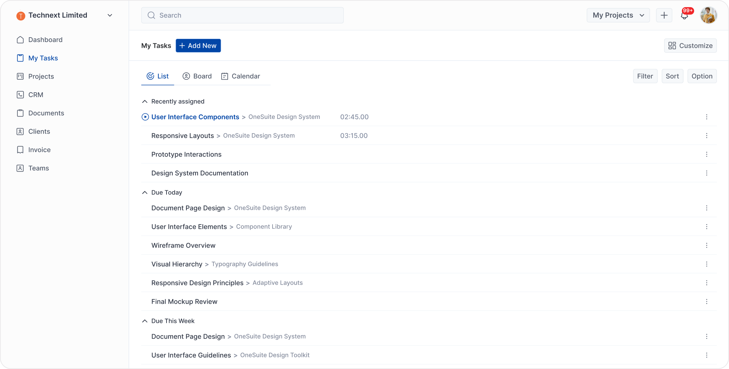This screenshot has height=369, width=729.
Task: Collapse the Due This Week group
Action: click(x=145, y=321)
